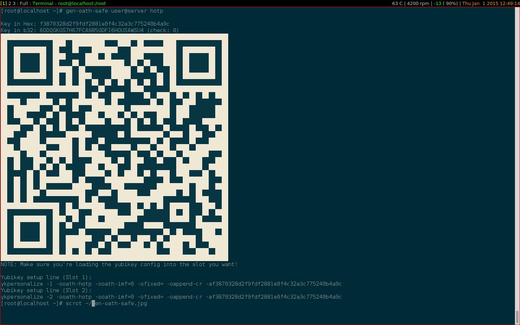Click the NOTE about yubikey slot text

point(119,264)
